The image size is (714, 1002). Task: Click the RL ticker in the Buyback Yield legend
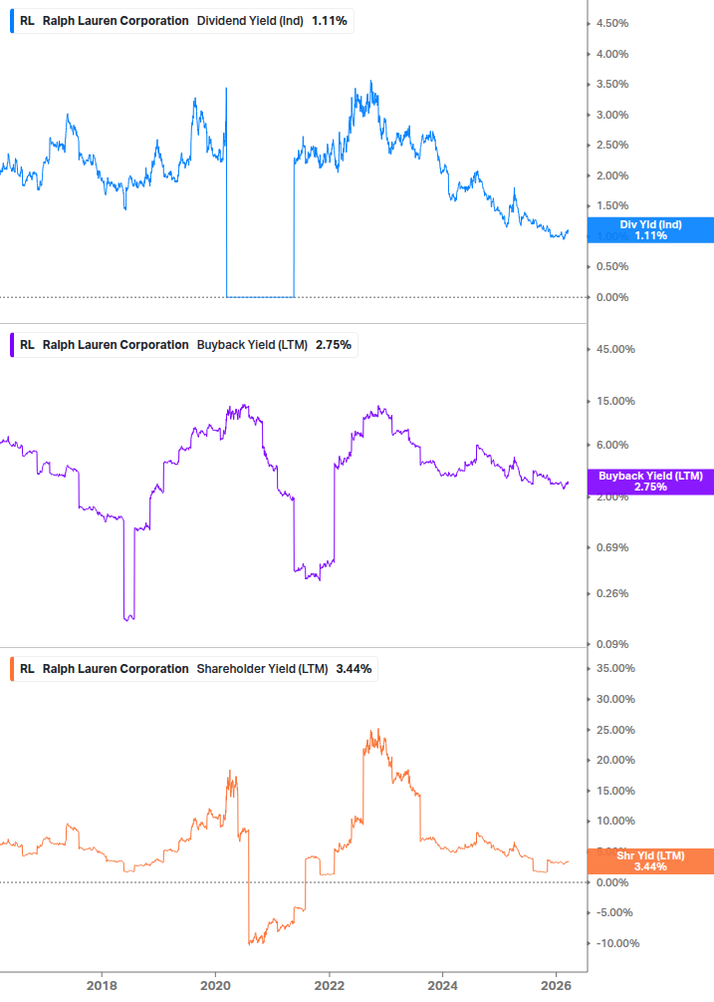pos(28,345)
